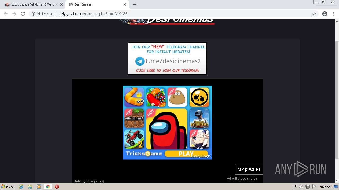Viewport: 339px width, 190px height.
Task: Close the Looop Lapeta tab
Action: click(x=61, y=4)
